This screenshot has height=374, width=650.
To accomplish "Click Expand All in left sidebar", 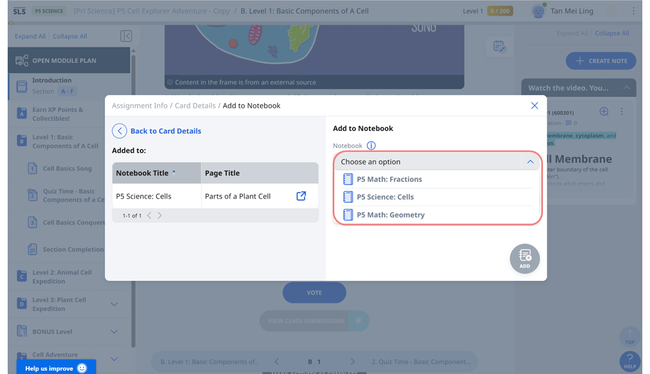I will click(x=30, y=36).
